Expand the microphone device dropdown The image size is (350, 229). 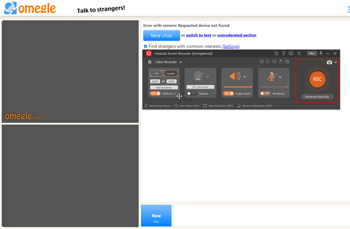pos(281,77)
